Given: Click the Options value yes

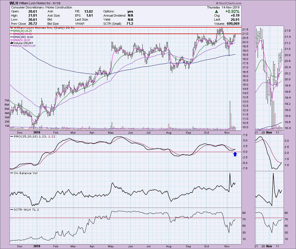Looking at the screenshot, I should 130,12.
